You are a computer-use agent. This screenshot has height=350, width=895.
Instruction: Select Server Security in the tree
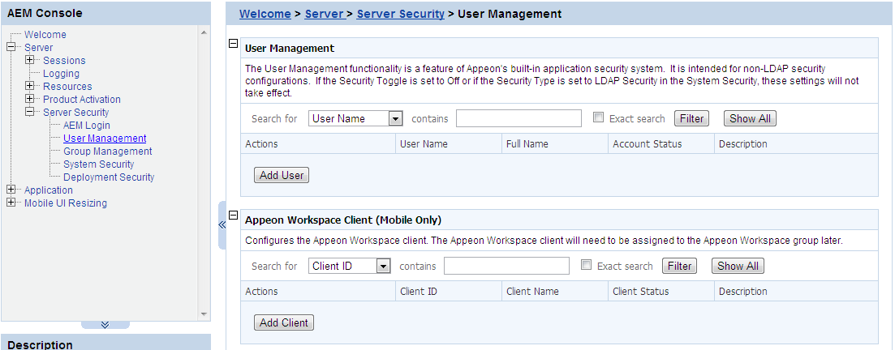(x=76, y=113)
